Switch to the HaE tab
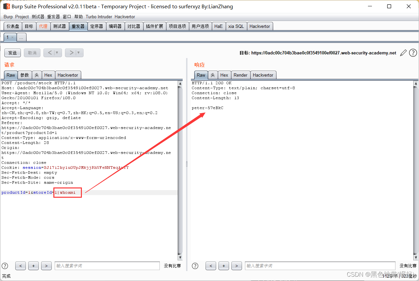The image size is (419, 281). (x=218, y=26)
